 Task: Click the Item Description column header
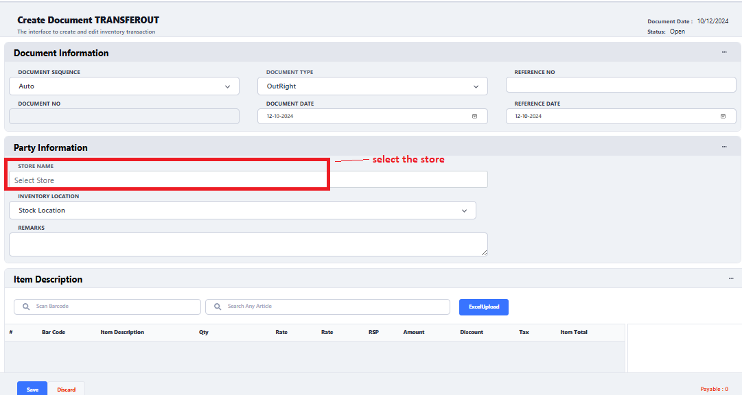122,333
